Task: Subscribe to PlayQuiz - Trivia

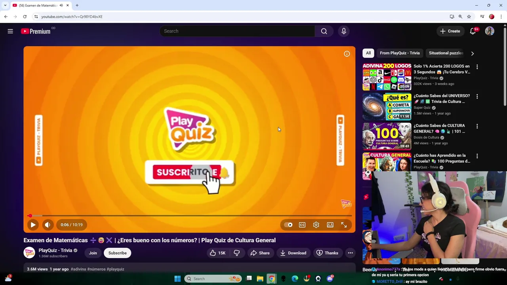Action: tap(118, 253)
